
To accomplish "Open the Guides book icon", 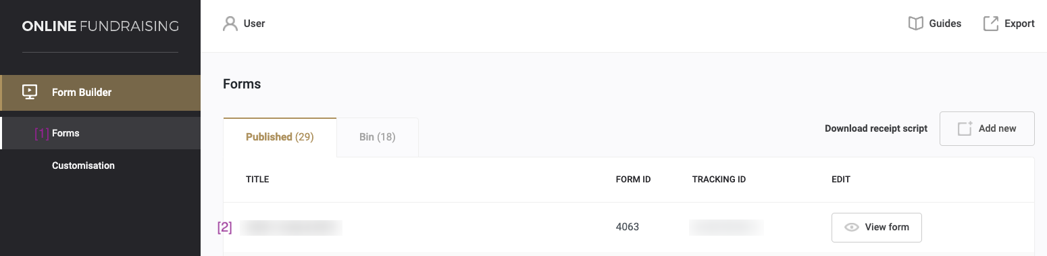I will pyautogui.click(x=915, y=24).
